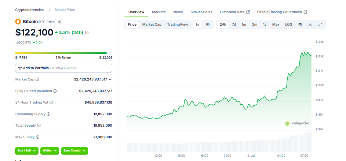Screen dimensions: 346x161
Task: Click Bitcoin Price breadcrumb text
Action: [65, 10]
